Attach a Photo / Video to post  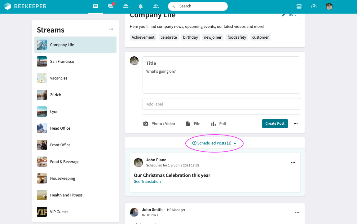click(159, 123)
